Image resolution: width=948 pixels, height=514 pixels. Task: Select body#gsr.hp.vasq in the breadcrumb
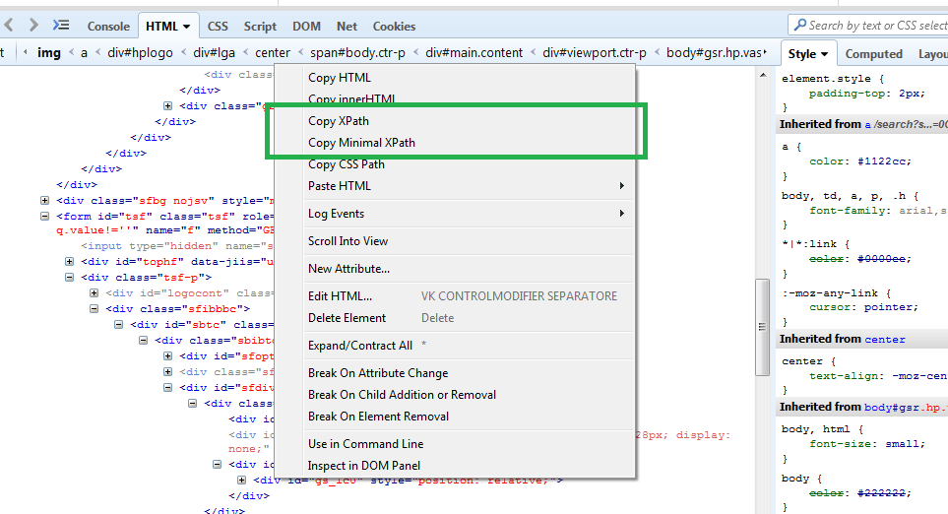(x=714, y=52)
